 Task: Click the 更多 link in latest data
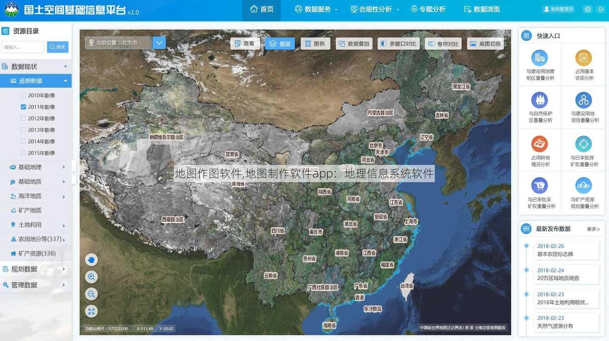(x=593, y=229)
